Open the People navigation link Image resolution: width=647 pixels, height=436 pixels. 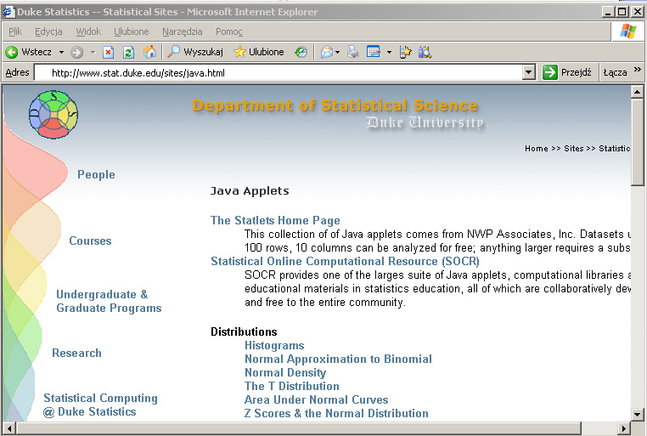tap(96, 174)
